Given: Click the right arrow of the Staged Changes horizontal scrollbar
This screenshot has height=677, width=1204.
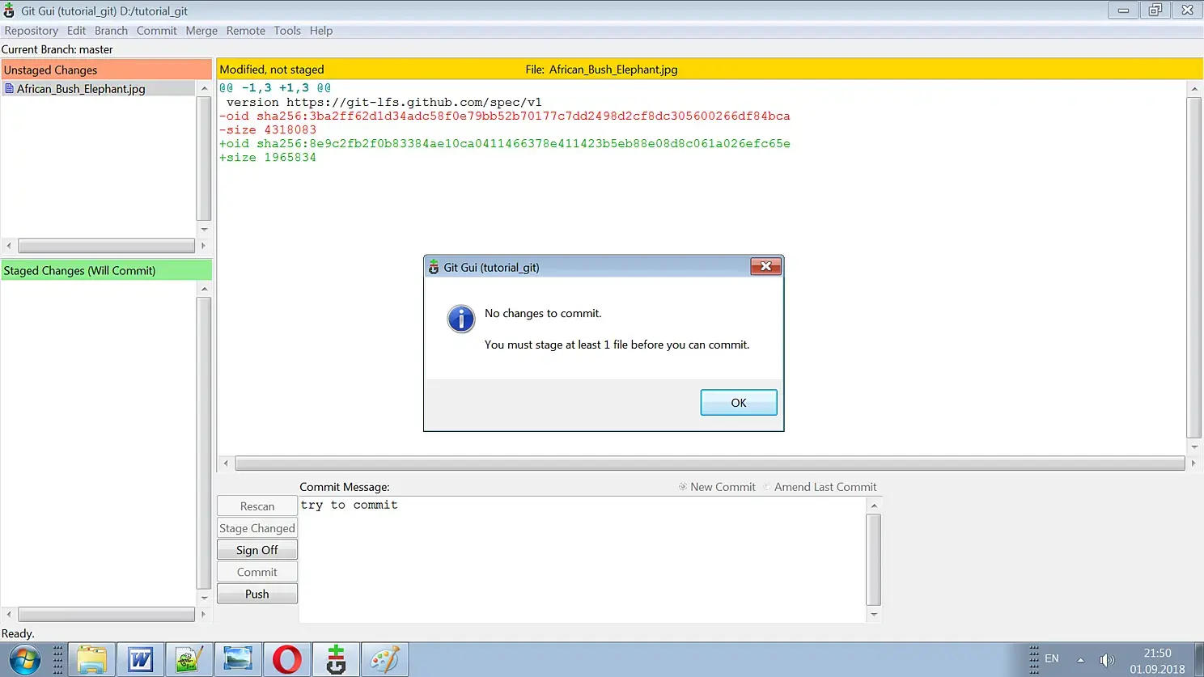Looking at the screenshot, I should pos(203,615).
